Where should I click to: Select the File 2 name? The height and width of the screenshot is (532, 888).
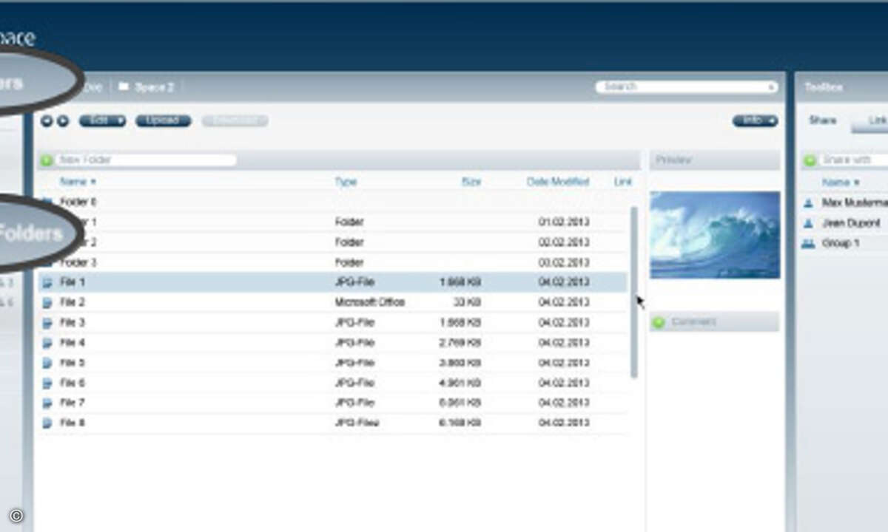73,302
